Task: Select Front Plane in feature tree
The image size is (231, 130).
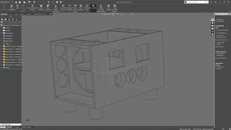Action: (9, 36)
